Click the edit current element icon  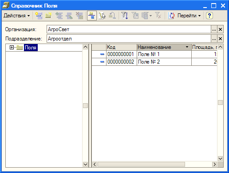tap(69, 16)
